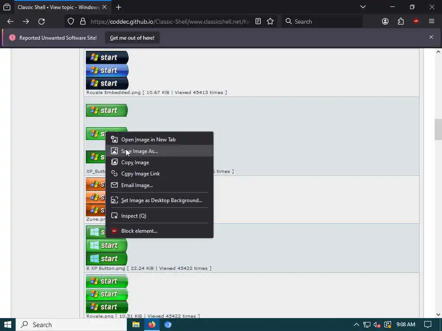
Task: Open the extensions puzzle icon
Action: [x=401, y=22]
